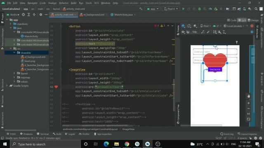
Task: Open the Layout Inspector
Action: [247, 134]
